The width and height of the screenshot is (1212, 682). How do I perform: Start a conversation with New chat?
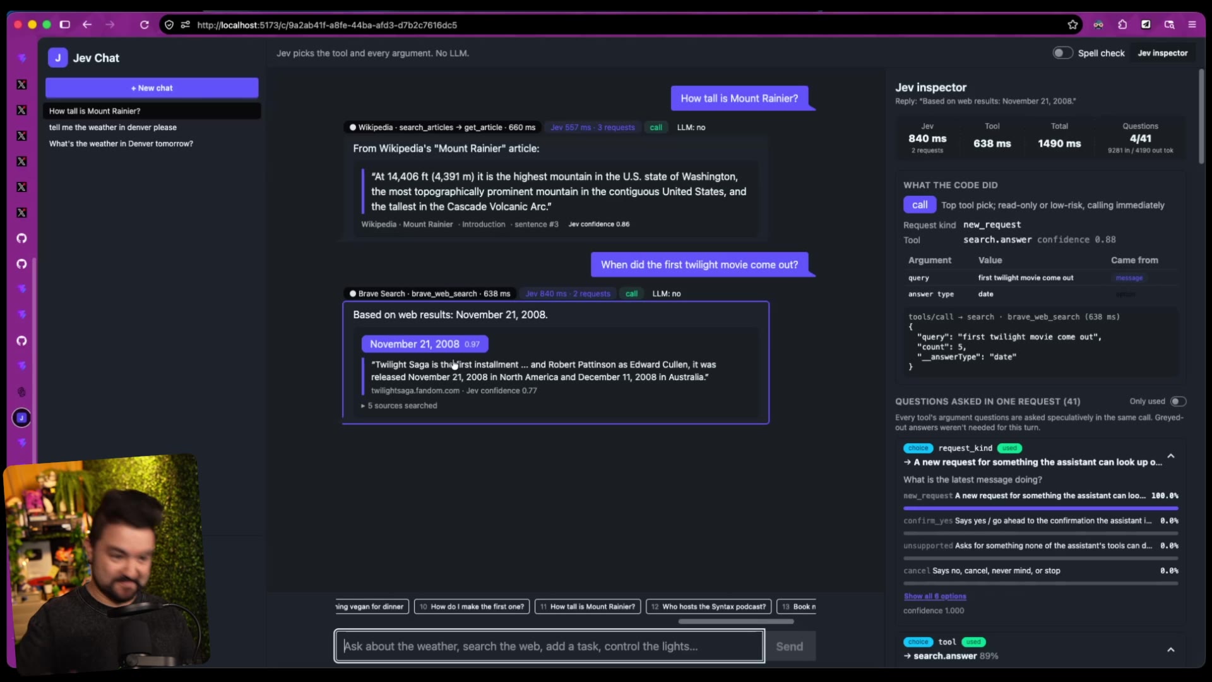coord(152,88)
